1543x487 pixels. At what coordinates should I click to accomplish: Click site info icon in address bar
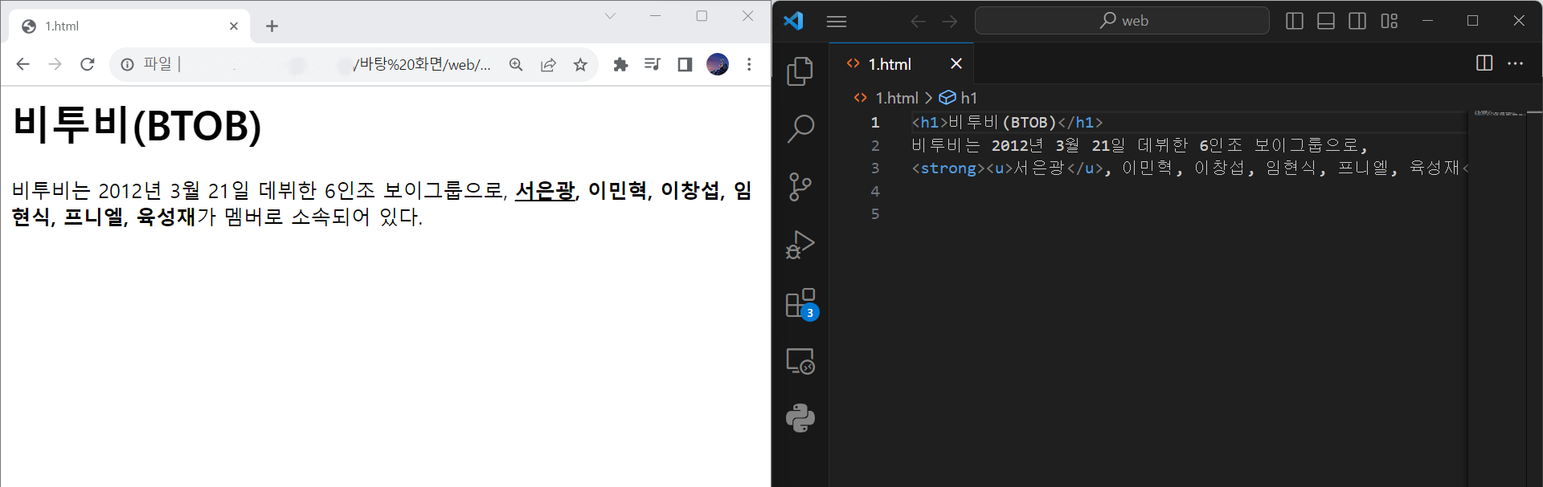click(x=127, y=64)
